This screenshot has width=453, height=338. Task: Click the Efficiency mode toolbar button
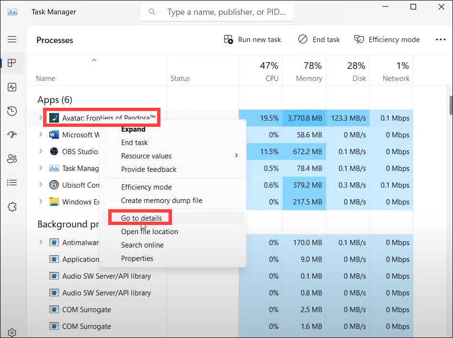pos(387,40)
